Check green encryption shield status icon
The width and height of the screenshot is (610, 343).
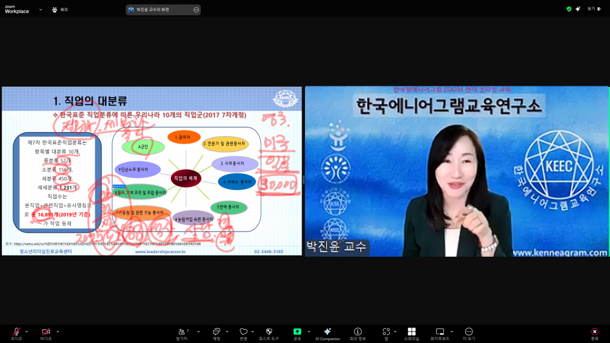pyautogui.click(x=569, y=9)
